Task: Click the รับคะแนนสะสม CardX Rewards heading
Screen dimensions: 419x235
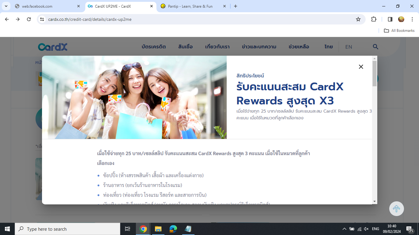Action: pos(290,94)
